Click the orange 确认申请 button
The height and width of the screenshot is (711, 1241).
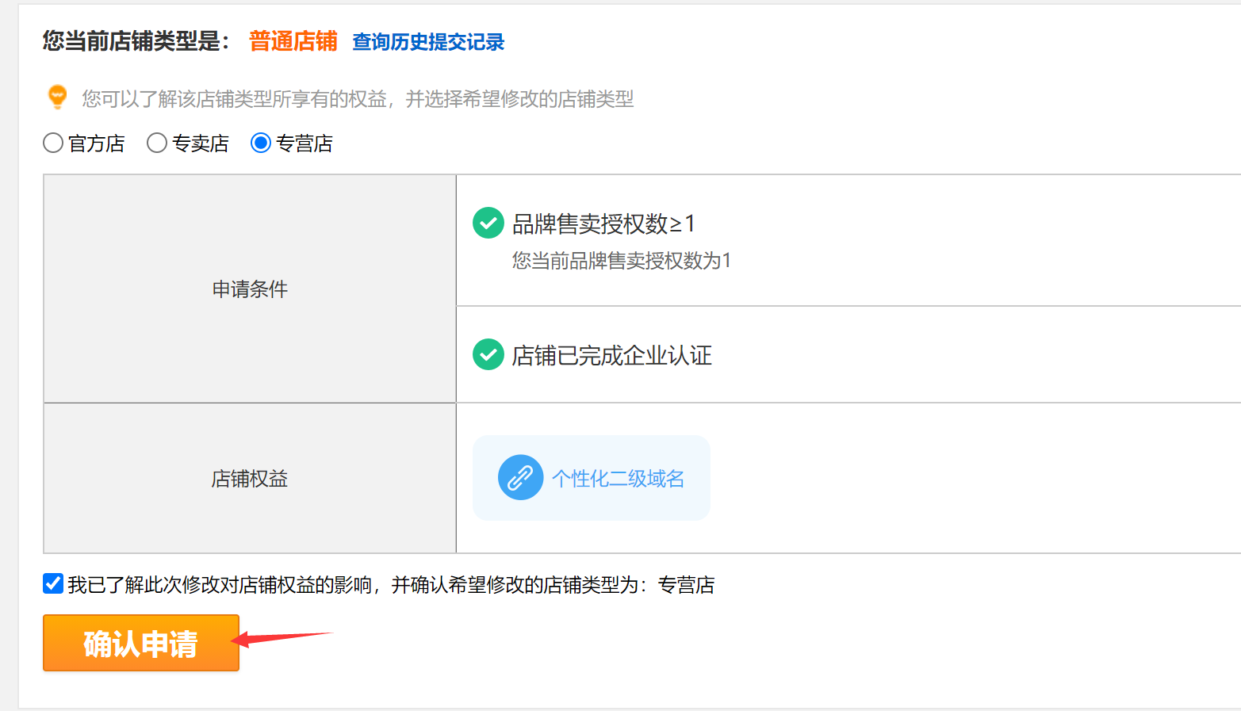(x=140, y=643)
